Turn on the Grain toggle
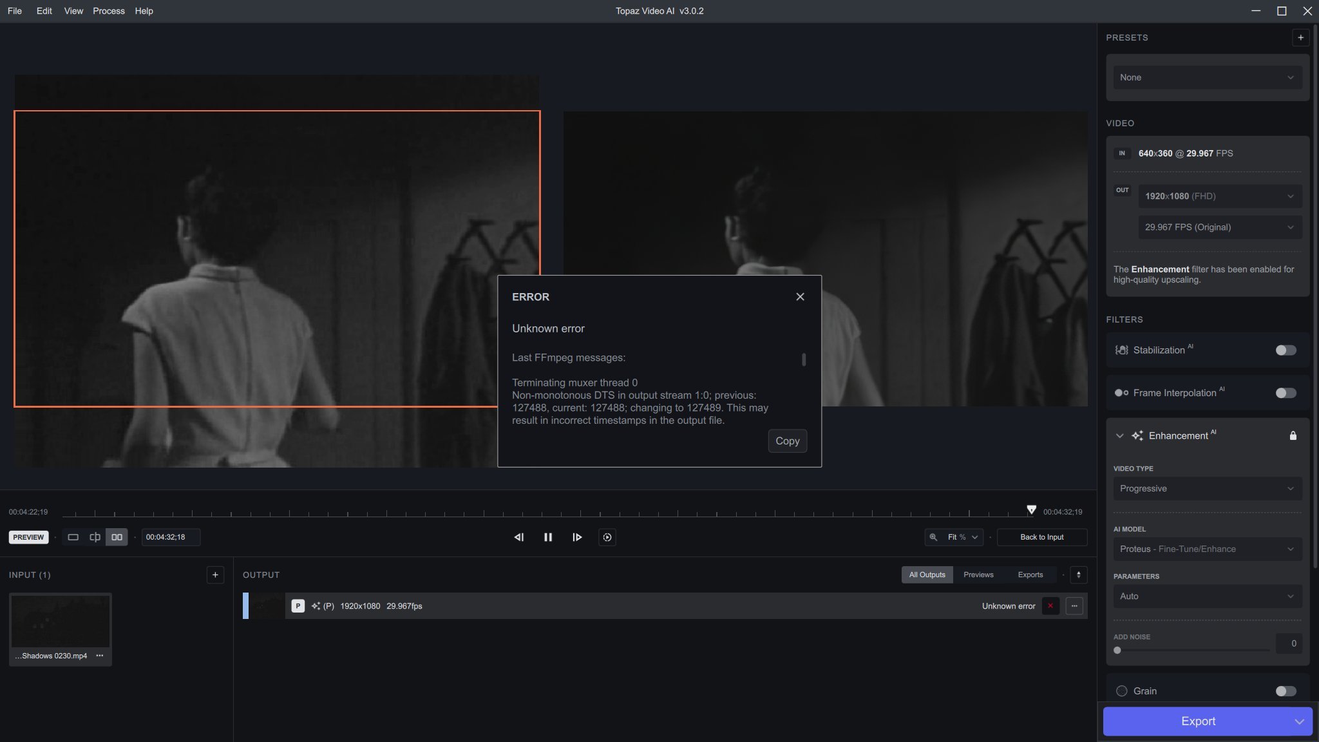This screenshot has height=742, width=1319. tap(1285, 690)
